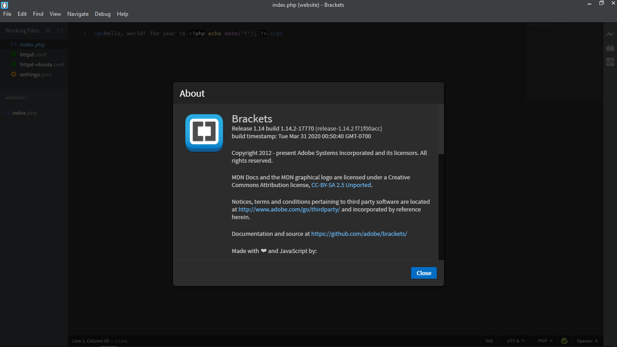Image resolution: width=617 pixels, height=347 pixels.
Task: Click the indent size value 4
Action: [x=596, y=341]
